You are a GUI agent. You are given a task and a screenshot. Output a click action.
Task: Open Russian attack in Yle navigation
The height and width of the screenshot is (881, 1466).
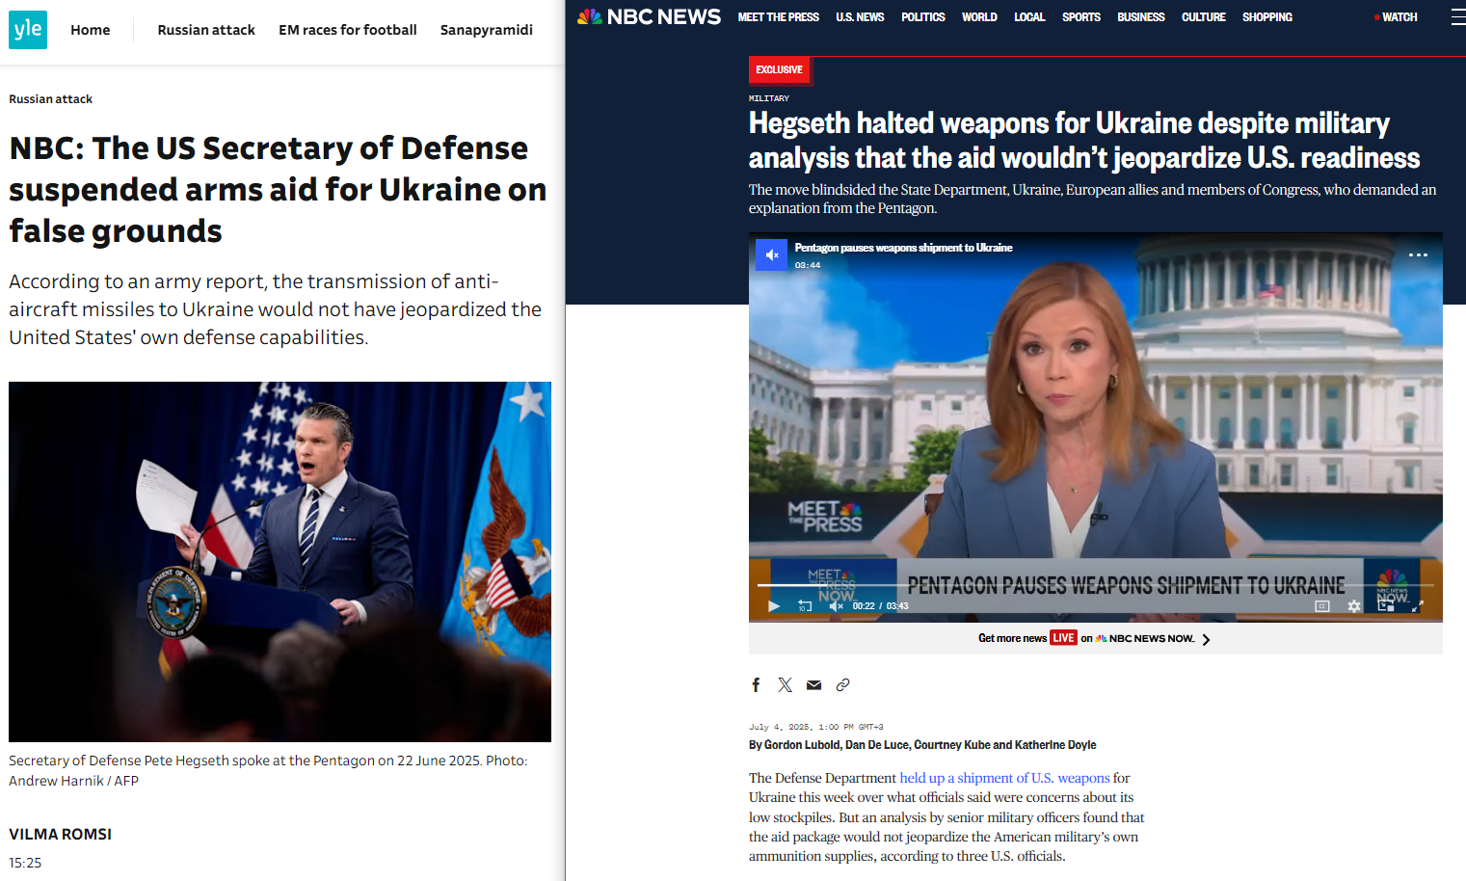click(206, 30)
